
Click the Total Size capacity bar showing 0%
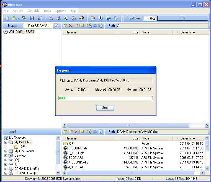[182, 18]
